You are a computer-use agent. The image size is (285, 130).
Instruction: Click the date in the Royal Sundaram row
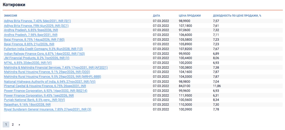pos(161,110)
